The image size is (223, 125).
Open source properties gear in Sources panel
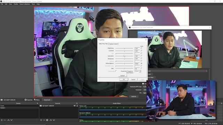(47, 120)
